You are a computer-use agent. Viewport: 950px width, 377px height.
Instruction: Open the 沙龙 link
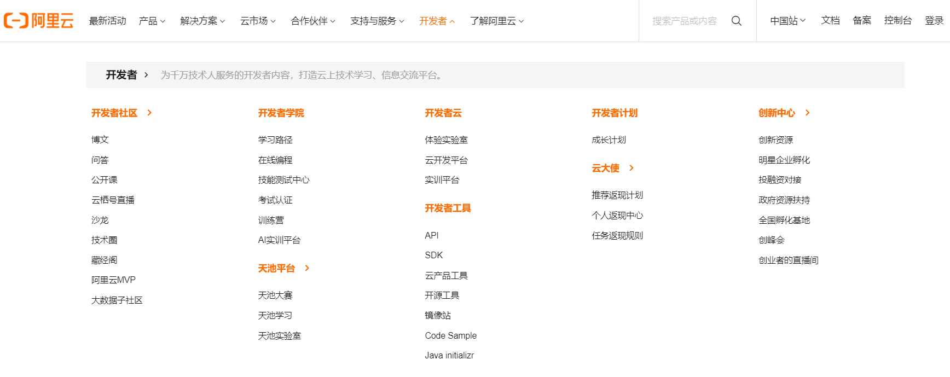[100, 220]
